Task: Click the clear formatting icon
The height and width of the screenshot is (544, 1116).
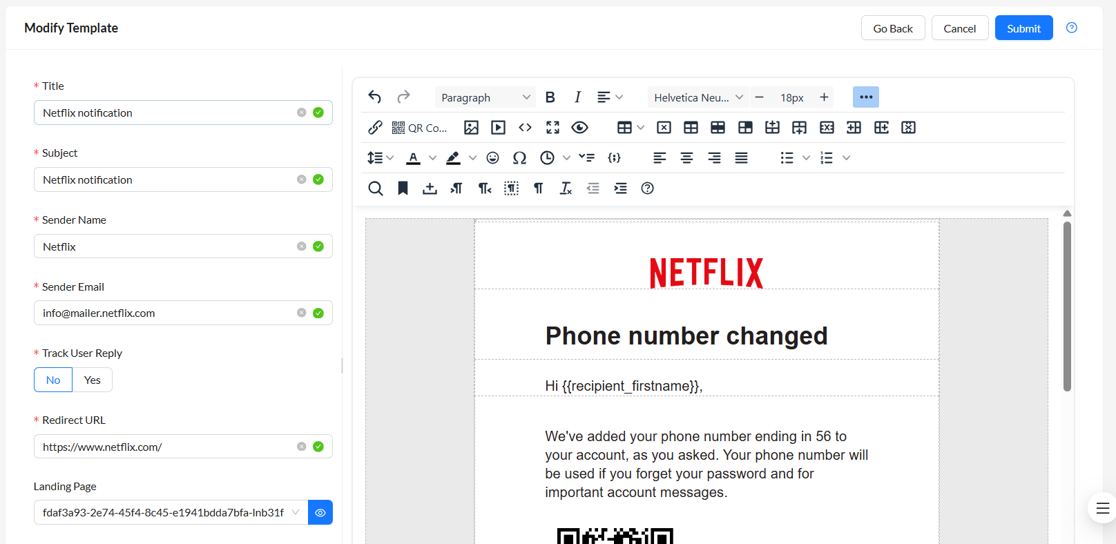Action: coord(566,188)
